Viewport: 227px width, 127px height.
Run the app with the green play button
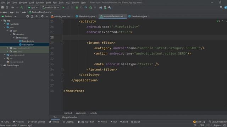(x=63, y=7)
